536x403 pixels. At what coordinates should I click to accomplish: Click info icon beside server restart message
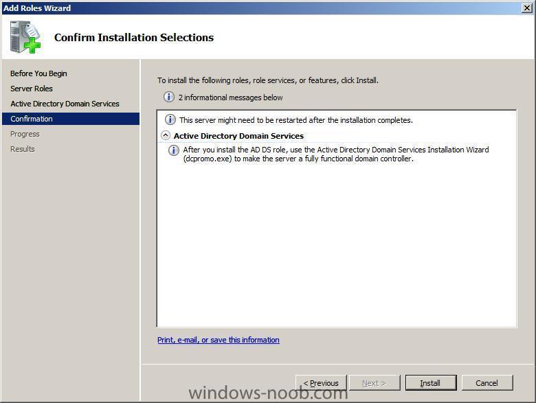point(170,119)
